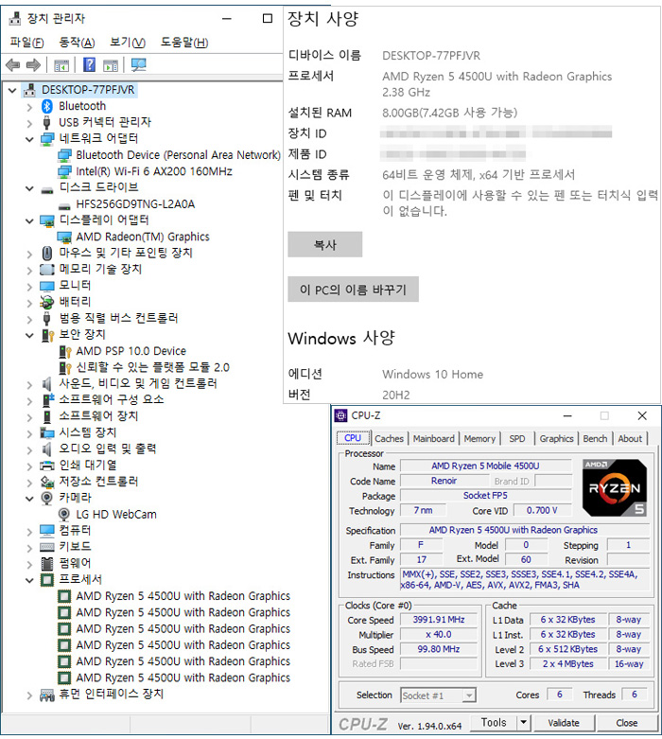This screenshot has height=739, width=662.
Task: Click the 배터리 battery icon
Action: 47,302
